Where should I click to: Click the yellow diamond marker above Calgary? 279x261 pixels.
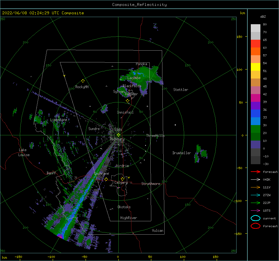coord(122,179)
